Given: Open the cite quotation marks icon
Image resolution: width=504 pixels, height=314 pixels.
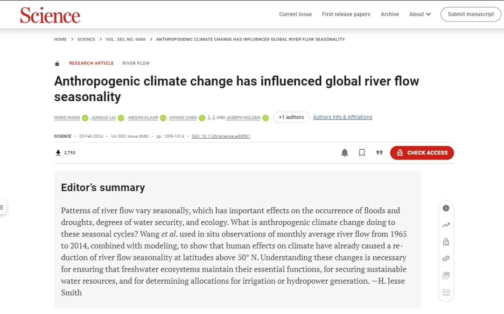Looking at the screenshot, I should pos(379,153).
